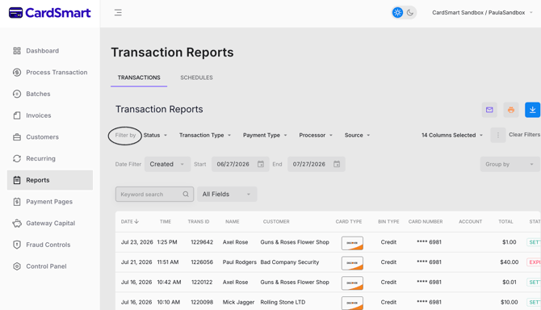The image size is (541, 310).
Task: Collapse sidebar with hamburger menu icon
Action: click(118, 13)
